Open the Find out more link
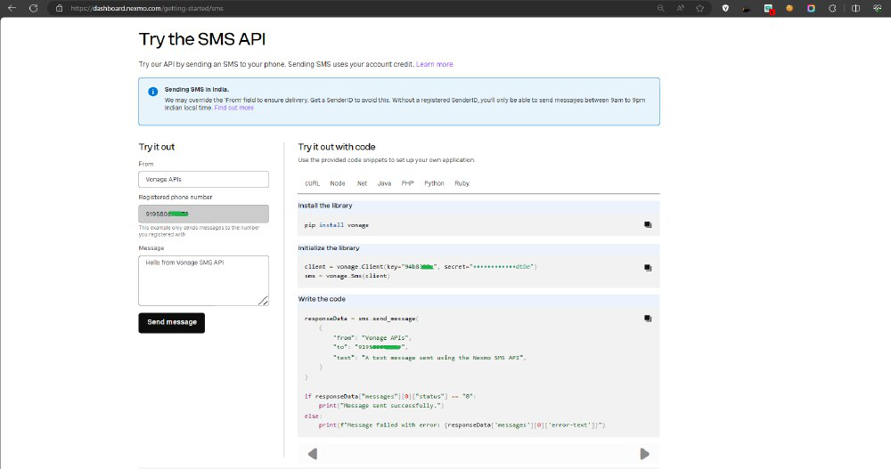 (234, 108)
